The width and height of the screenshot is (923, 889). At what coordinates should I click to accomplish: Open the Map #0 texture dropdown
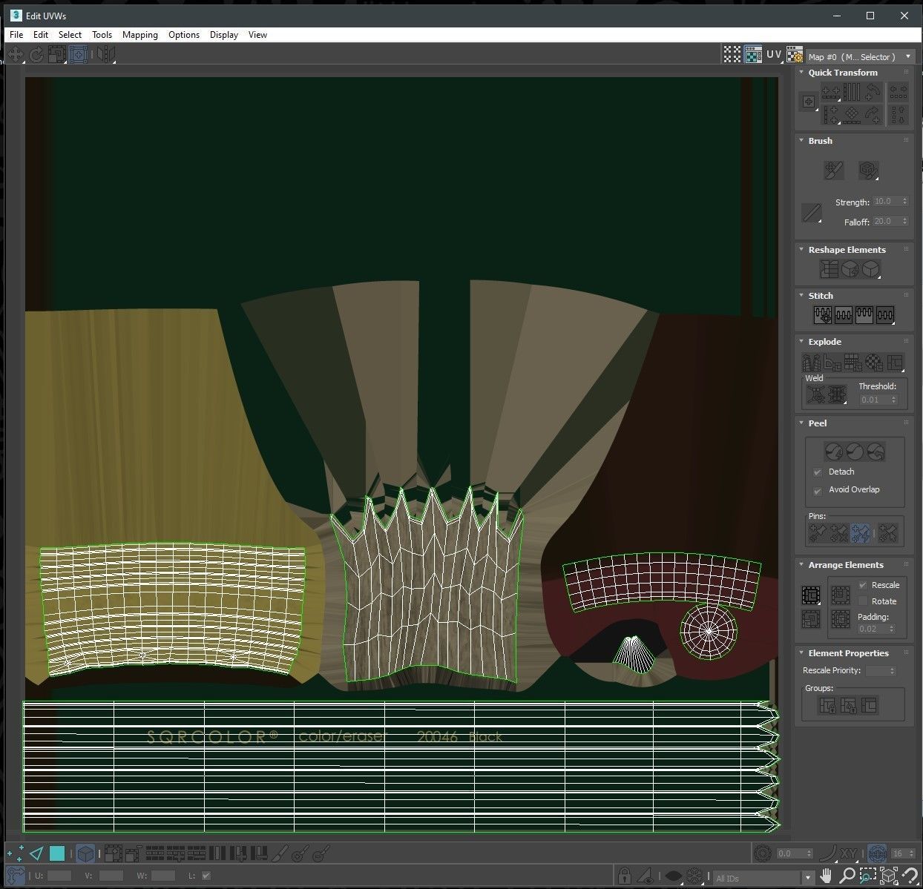click(x=861, y=56)
